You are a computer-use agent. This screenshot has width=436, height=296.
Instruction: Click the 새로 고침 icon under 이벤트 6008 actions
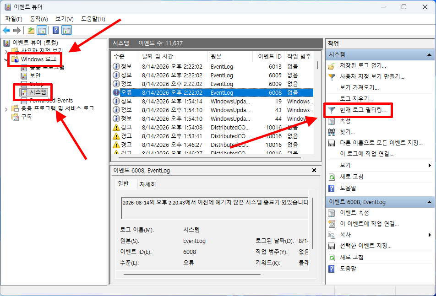click(332, 258)
